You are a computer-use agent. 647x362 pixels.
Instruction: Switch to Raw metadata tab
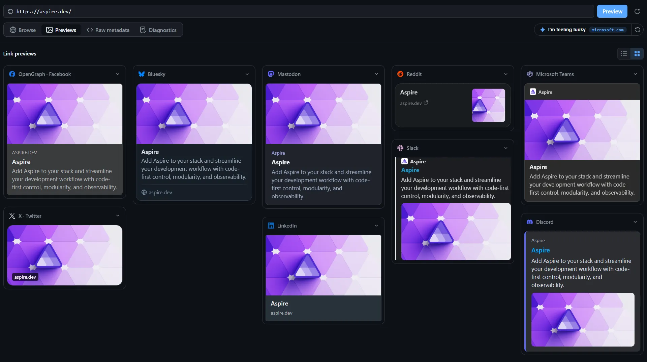click(x=108, y=30)
